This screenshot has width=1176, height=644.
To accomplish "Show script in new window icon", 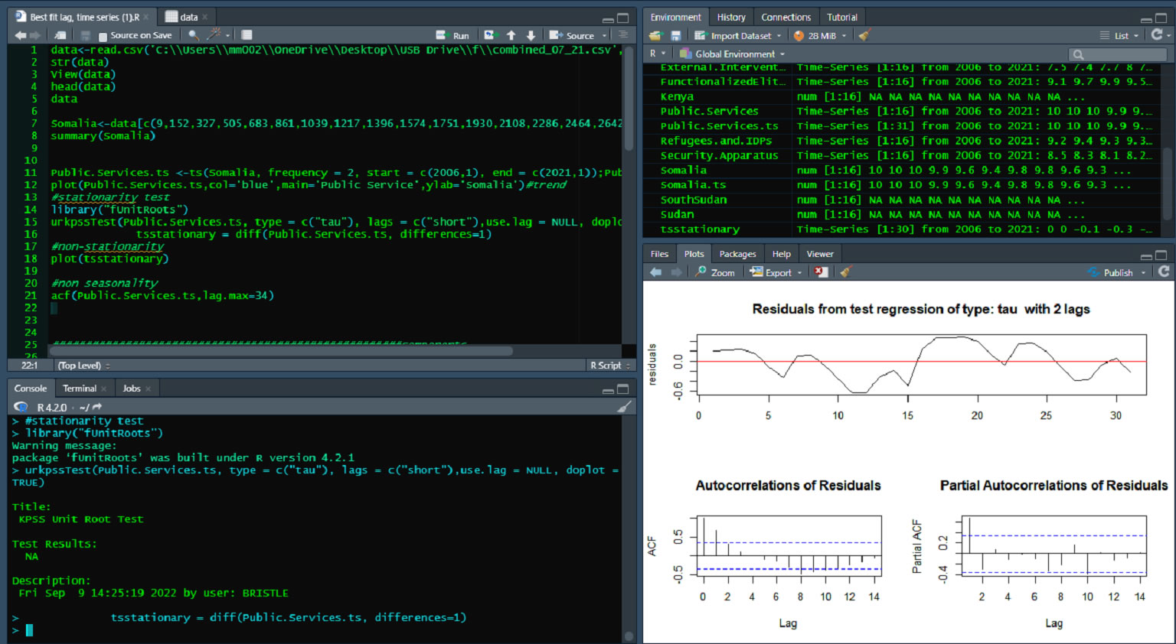I will 60,35.
